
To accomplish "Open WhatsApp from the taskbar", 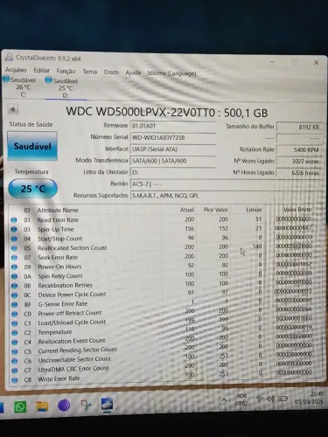I will [x=20, y=406].
